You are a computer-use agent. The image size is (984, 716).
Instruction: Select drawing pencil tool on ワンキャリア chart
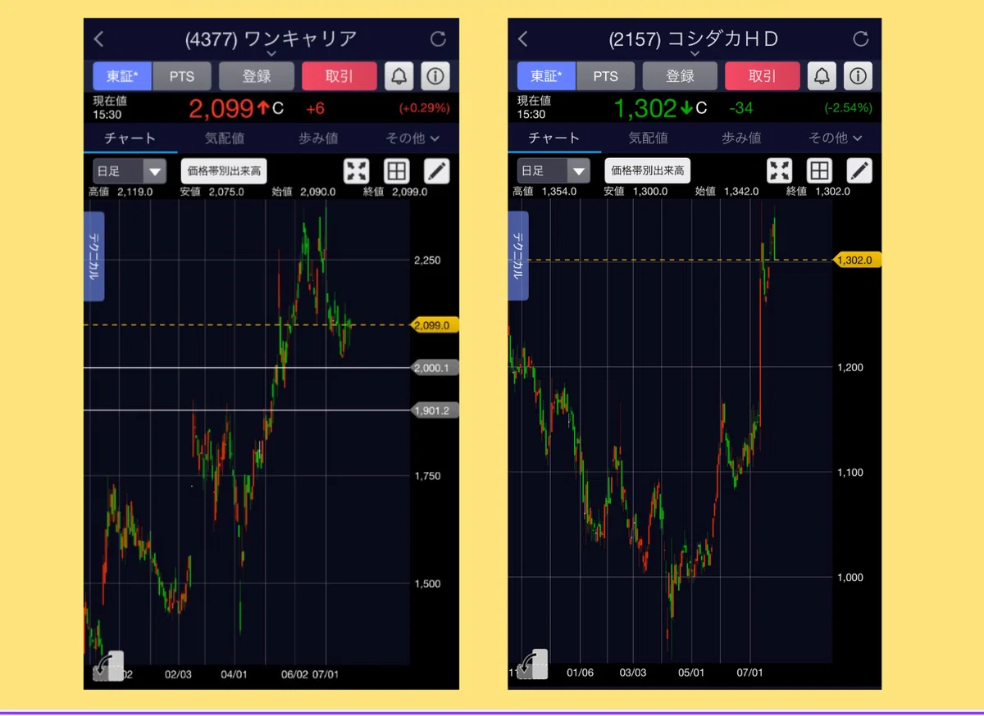[437, 170]
